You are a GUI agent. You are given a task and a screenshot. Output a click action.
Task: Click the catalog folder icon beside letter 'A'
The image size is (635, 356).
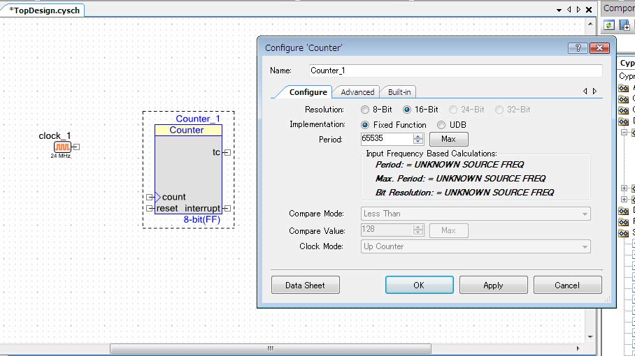623,88
